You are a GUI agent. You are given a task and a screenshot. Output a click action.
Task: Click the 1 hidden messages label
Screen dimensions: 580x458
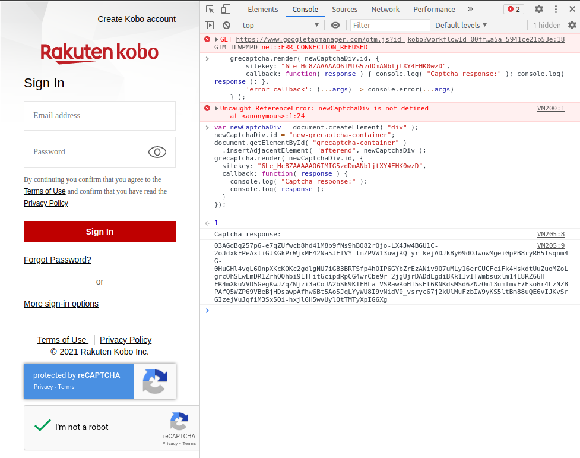[547, 25]
